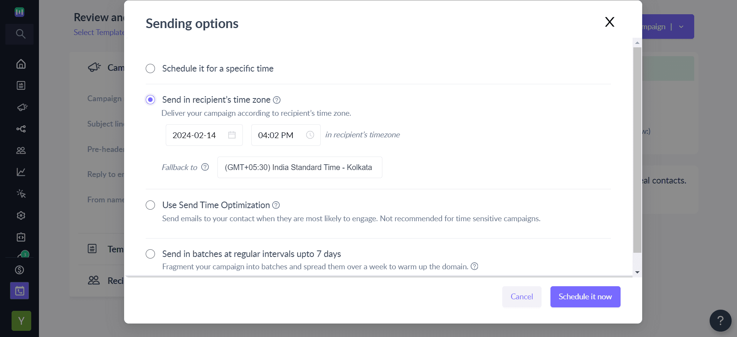Go to Home icon in sidebar
Viewport: 737px width, 337px height.
[x=21, y=64]
